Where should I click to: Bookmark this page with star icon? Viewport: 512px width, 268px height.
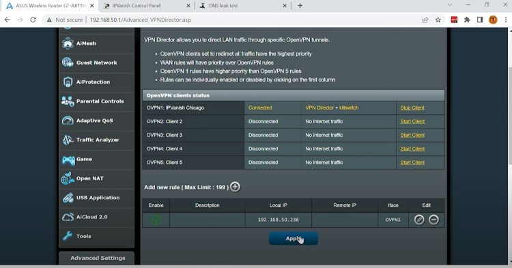pos(438,20)
